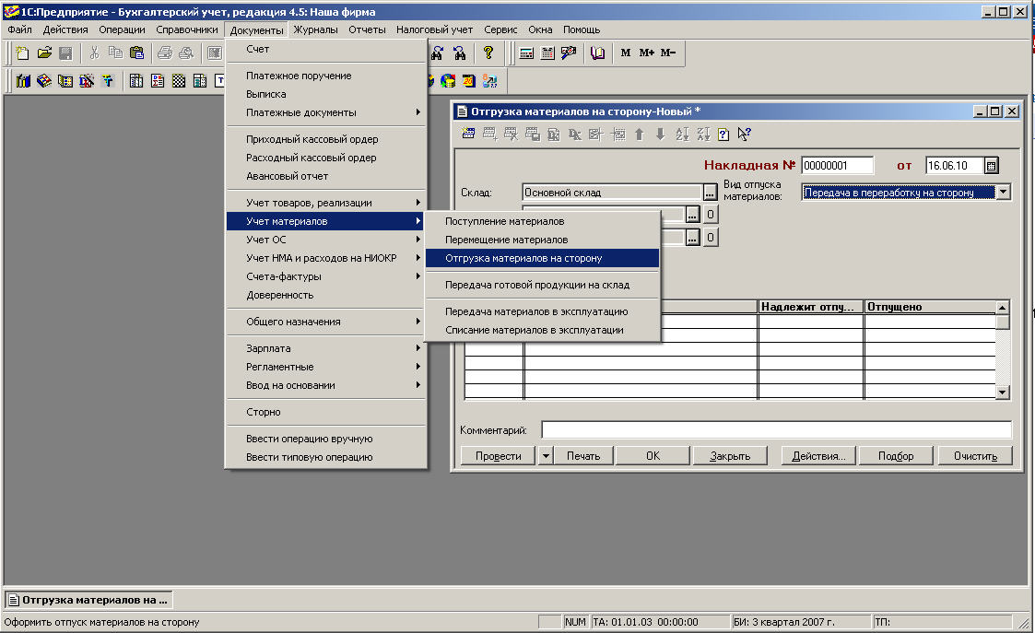Click the sort ascending A-Z icon
This screenshot has height=633, width=1035.
682,135
